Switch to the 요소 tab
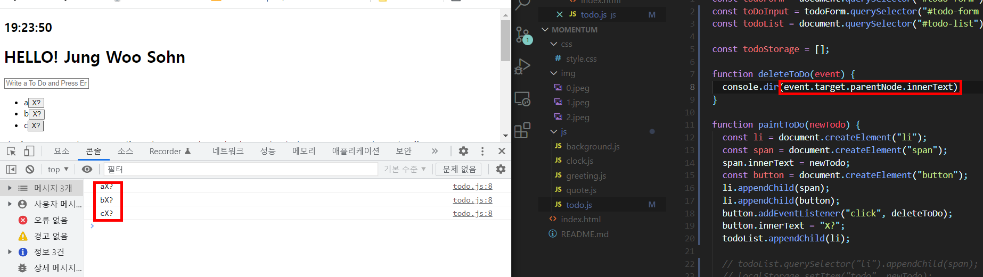The image size is (983, 277). [62, 151]
